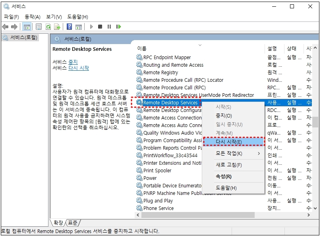Screen dimensions: 321x237
Task: Select Remote Procedure Call (RPC) Locator row
Action: [x=224, y=80]
